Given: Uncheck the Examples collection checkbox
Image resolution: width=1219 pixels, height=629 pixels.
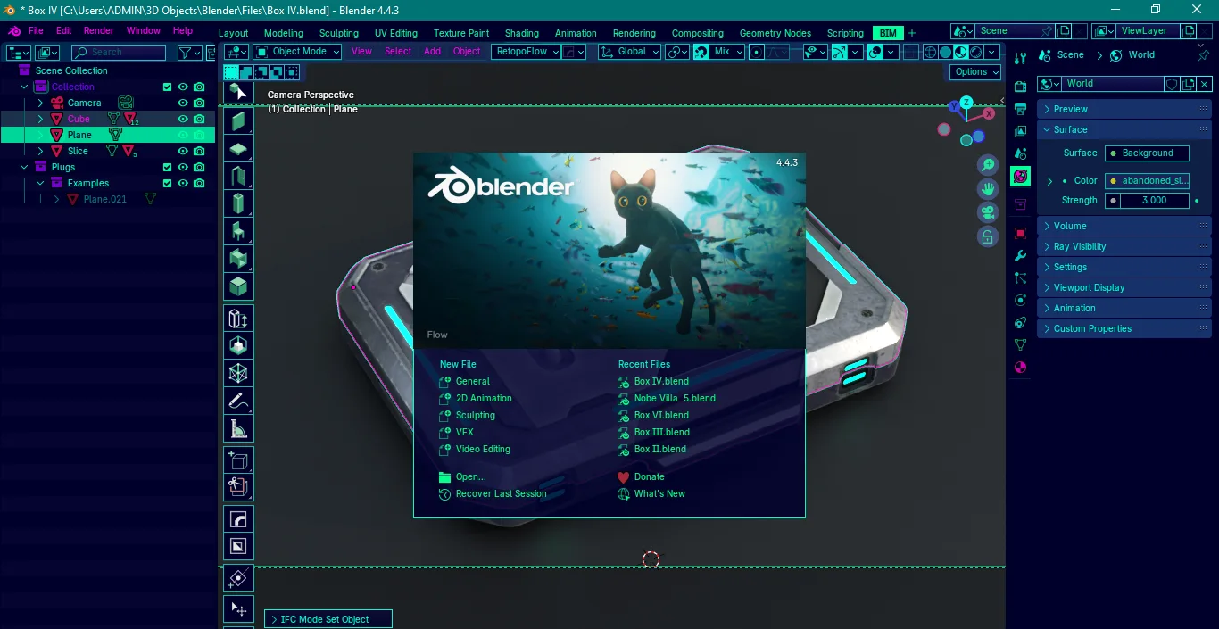Looking at the screenshot, I should click(x=167, y=184).
